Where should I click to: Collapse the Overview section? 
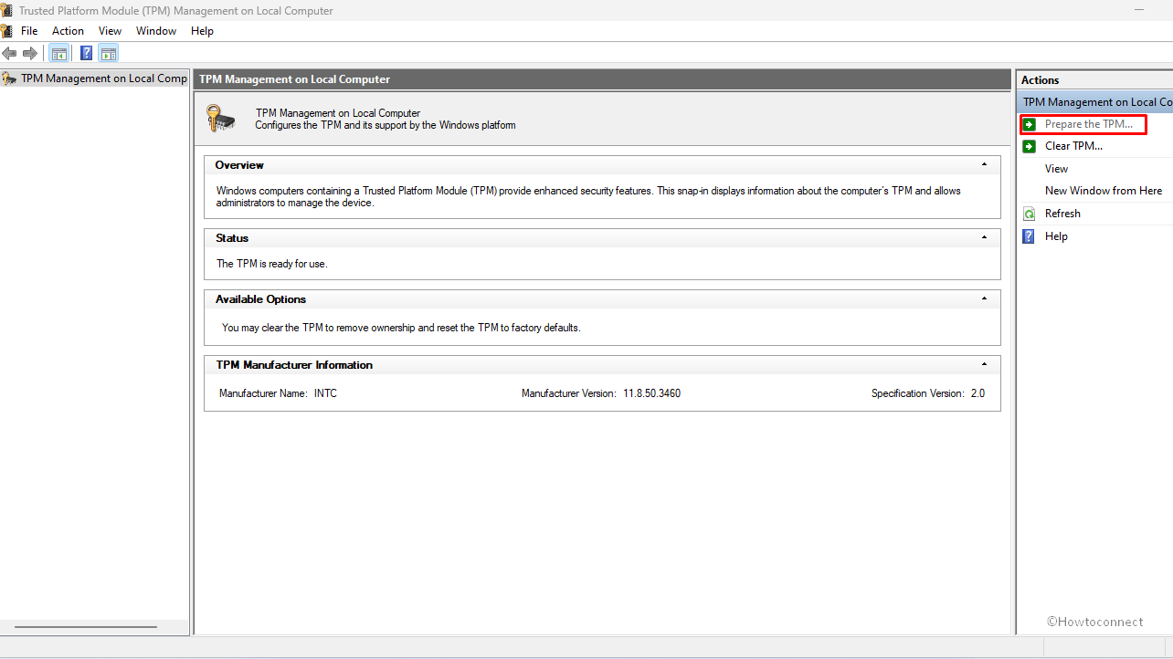[x=984, y=165]
